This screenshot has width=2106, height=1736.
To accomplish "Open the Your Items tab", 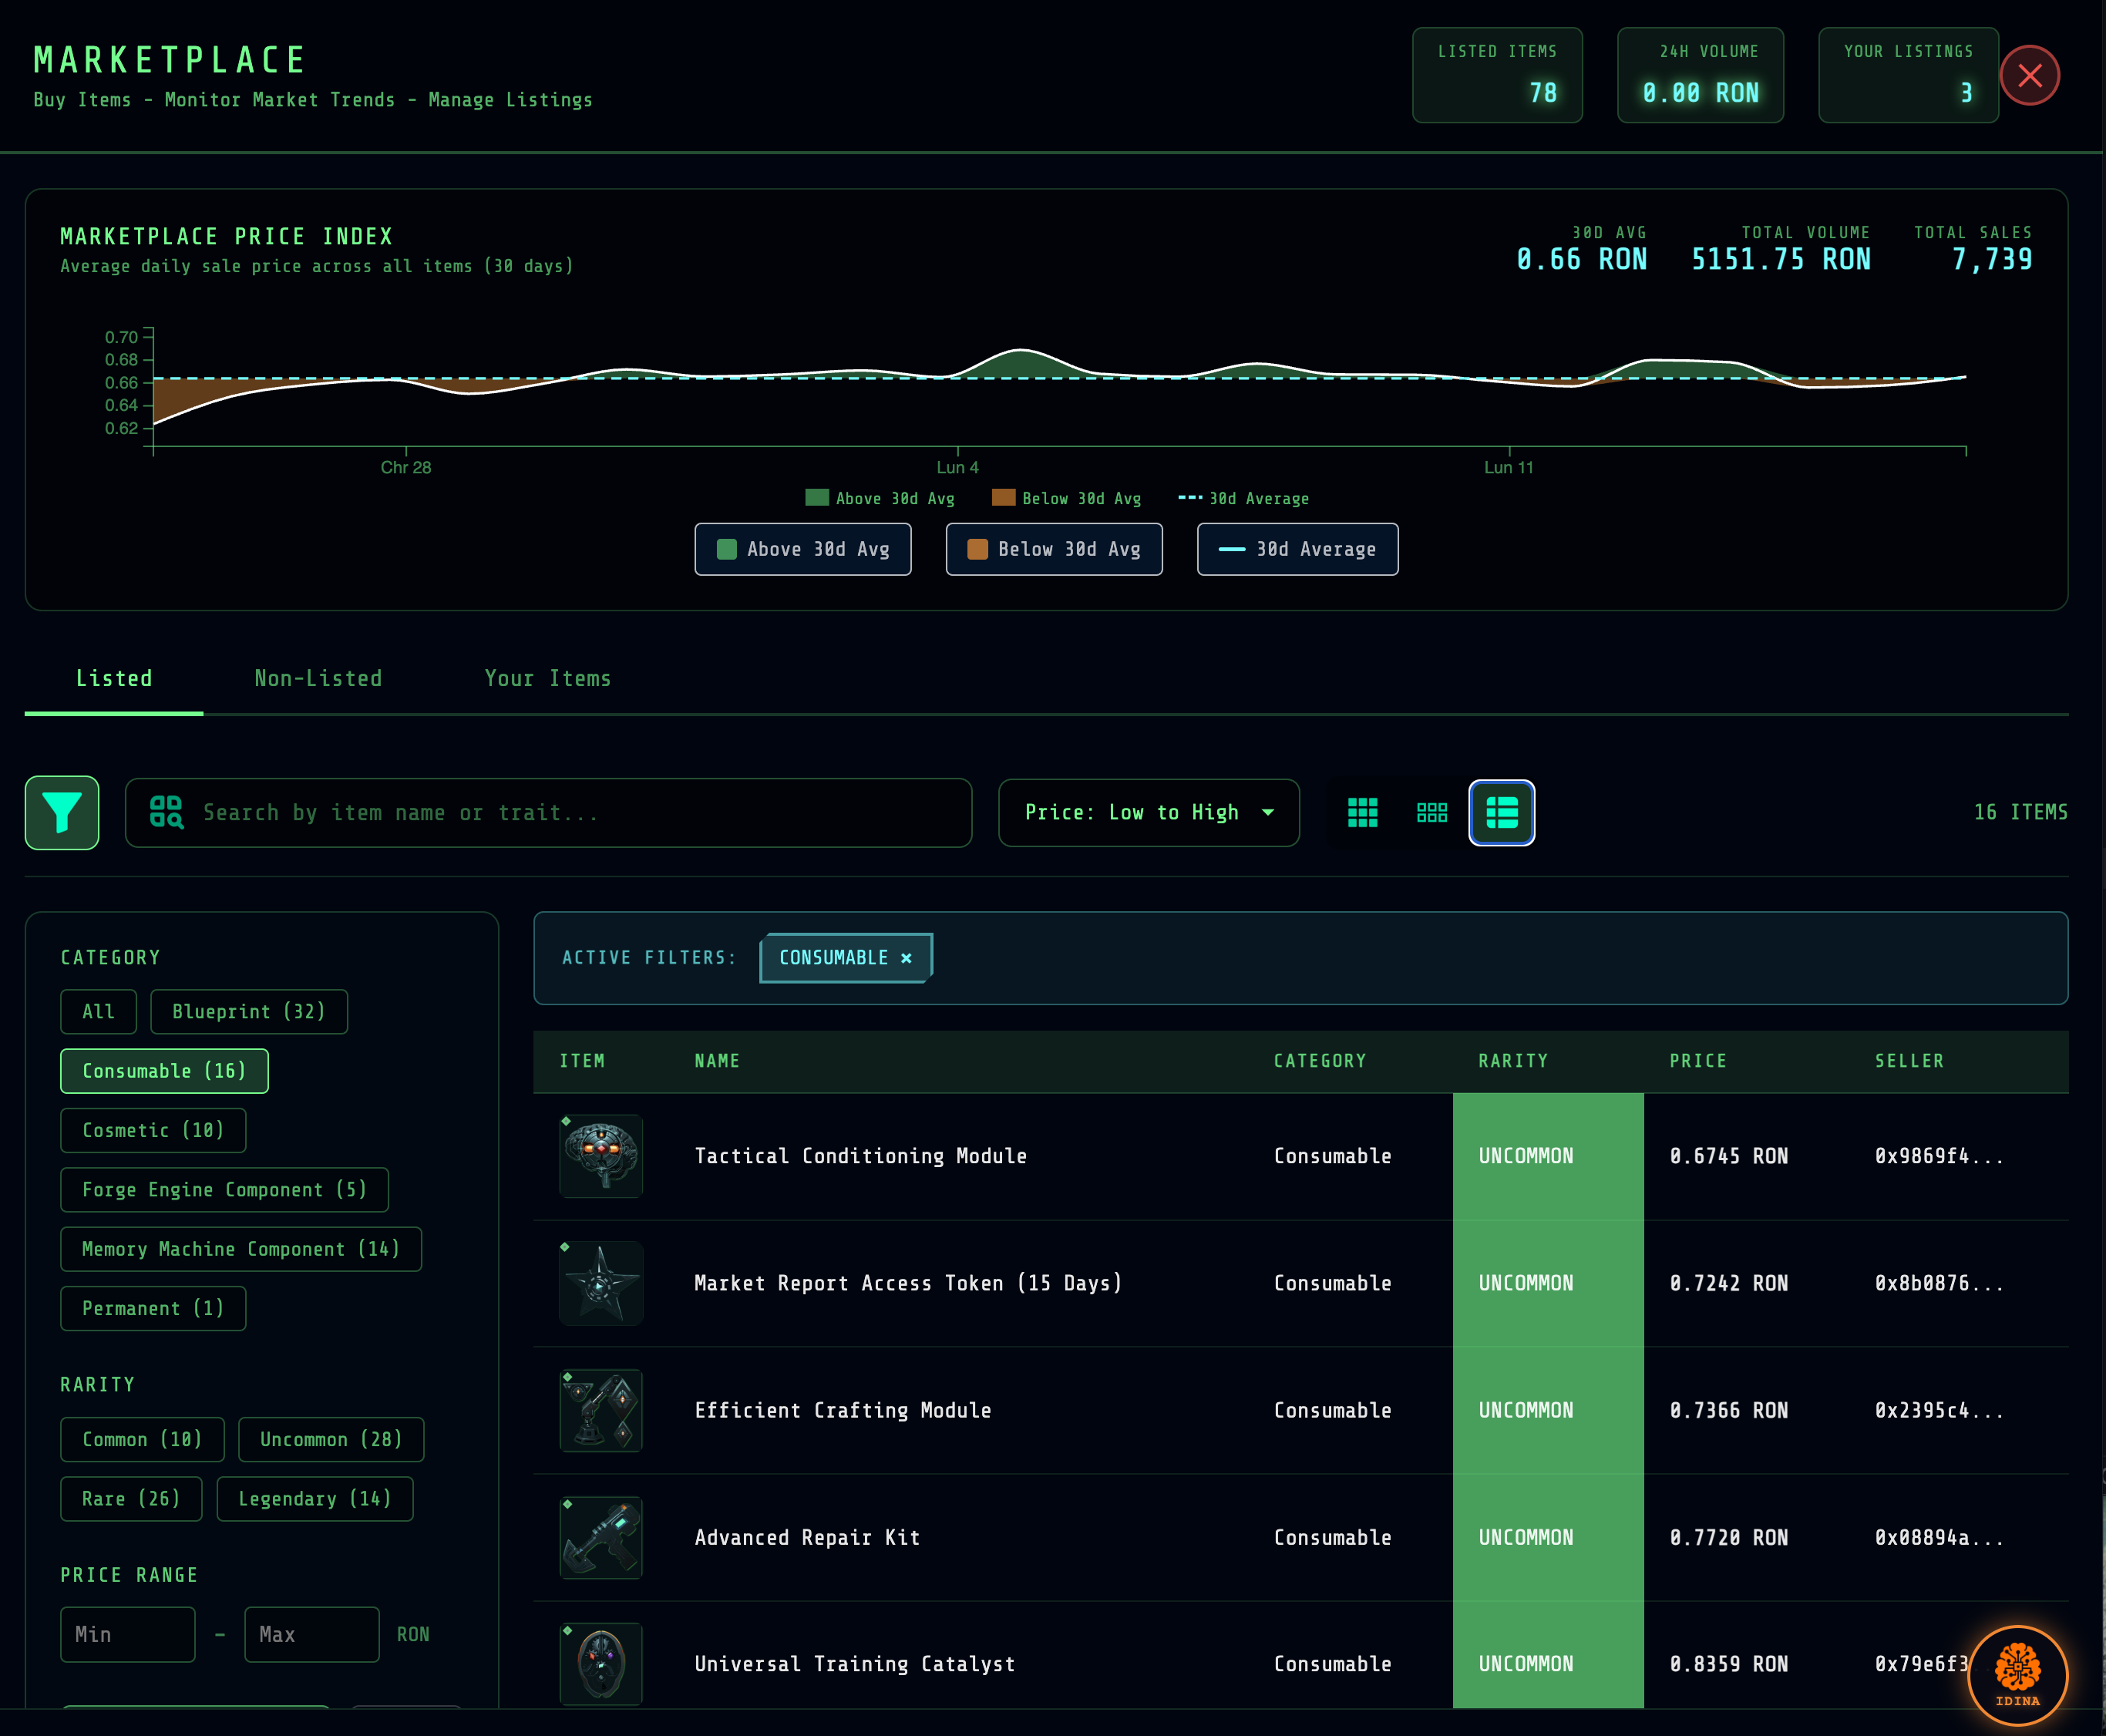I will [x=547, y=678].
